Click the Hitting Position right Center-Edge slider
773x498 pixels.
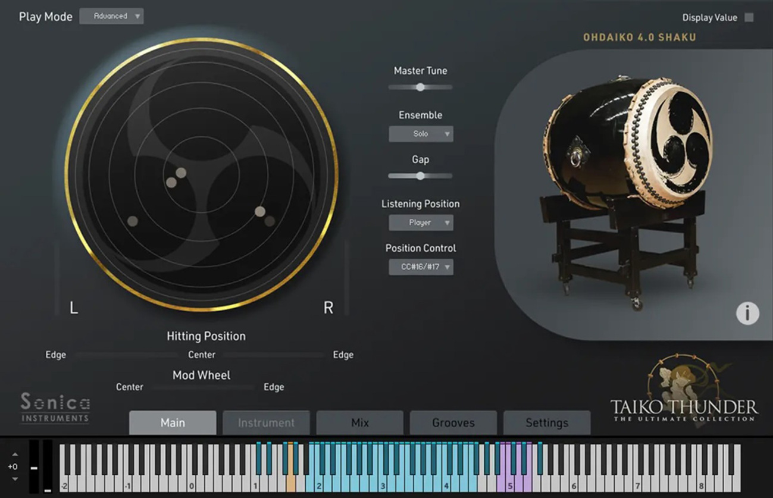pyautogui.click(x=274, y=355)
